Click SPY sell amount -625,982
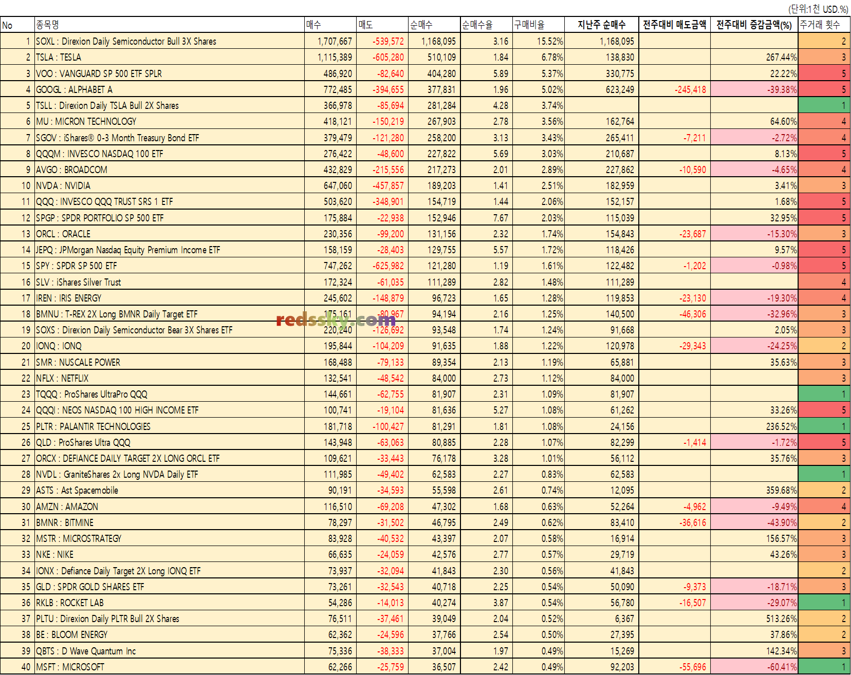This screenshot has height=675, width=851. 388,266
